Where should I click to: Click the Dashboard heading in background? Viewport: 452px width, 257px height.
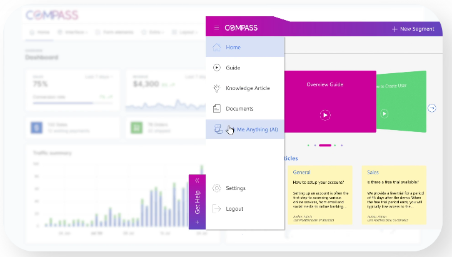pos(42,58)
